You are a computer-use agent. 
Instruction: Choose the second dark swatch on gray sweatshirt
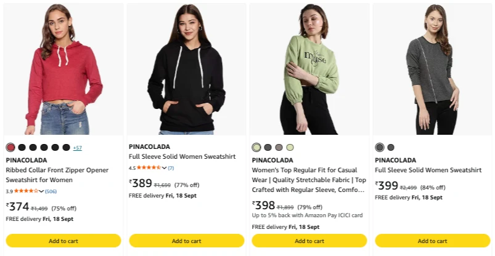point(391,147)
